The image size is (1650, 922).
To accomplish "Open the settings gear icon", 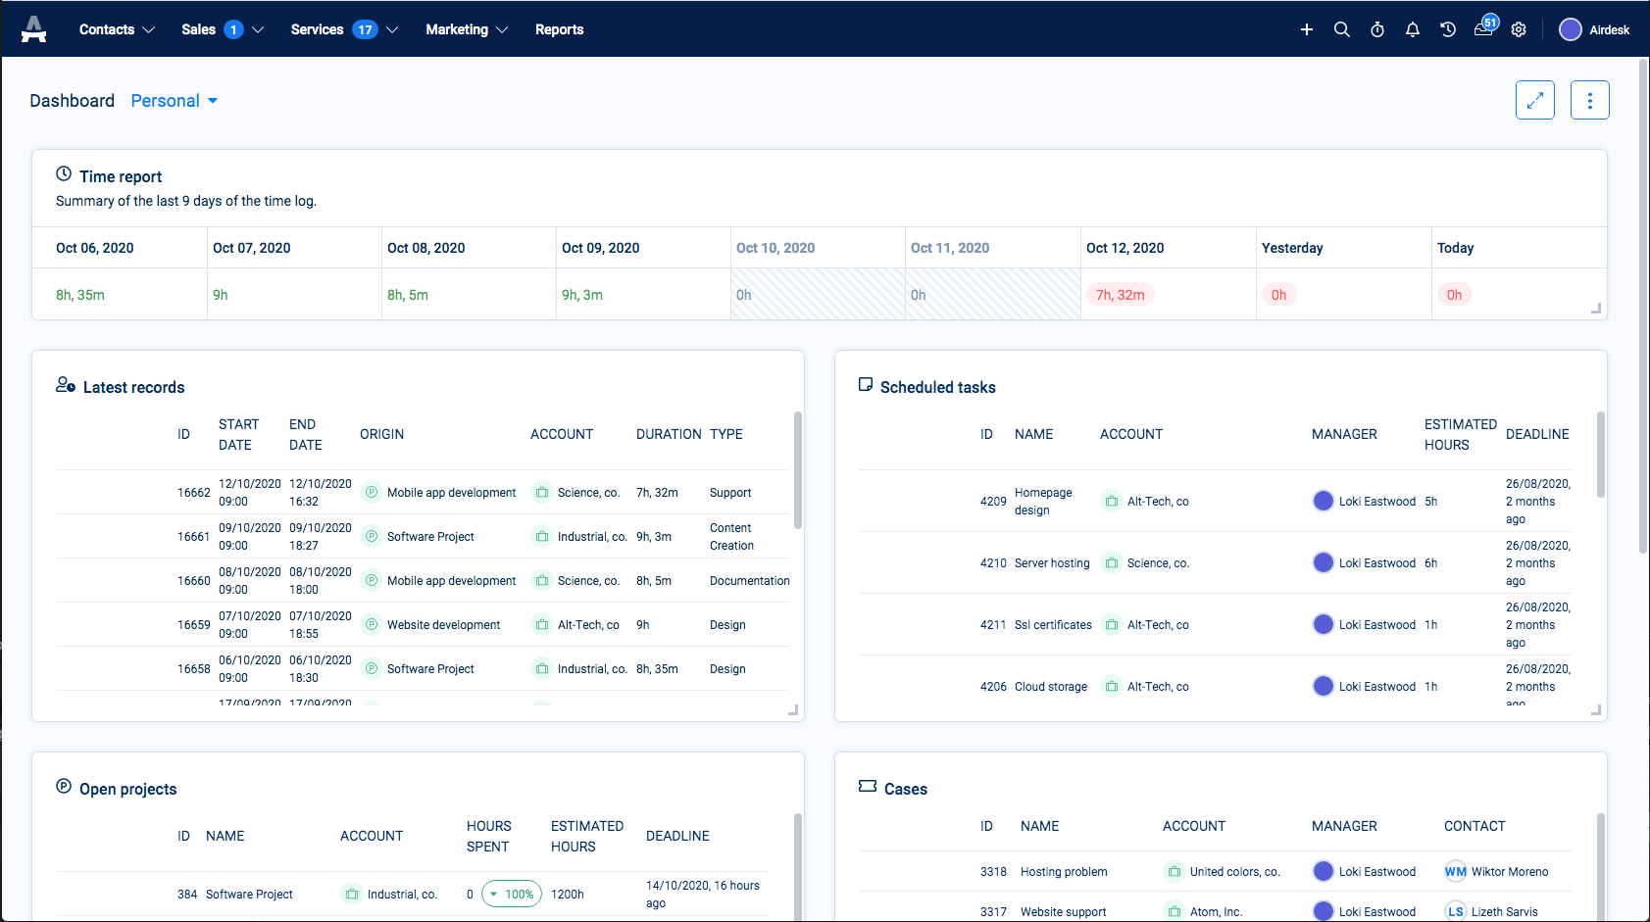I will pos(1518,29).
